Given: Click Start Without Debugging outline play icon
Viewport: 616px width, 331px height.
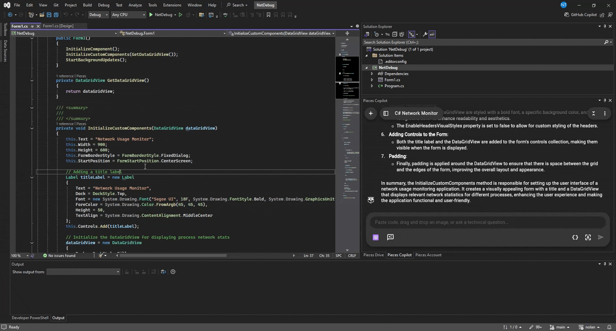Looking at the screenshot, I should click(x=181, y=15).
